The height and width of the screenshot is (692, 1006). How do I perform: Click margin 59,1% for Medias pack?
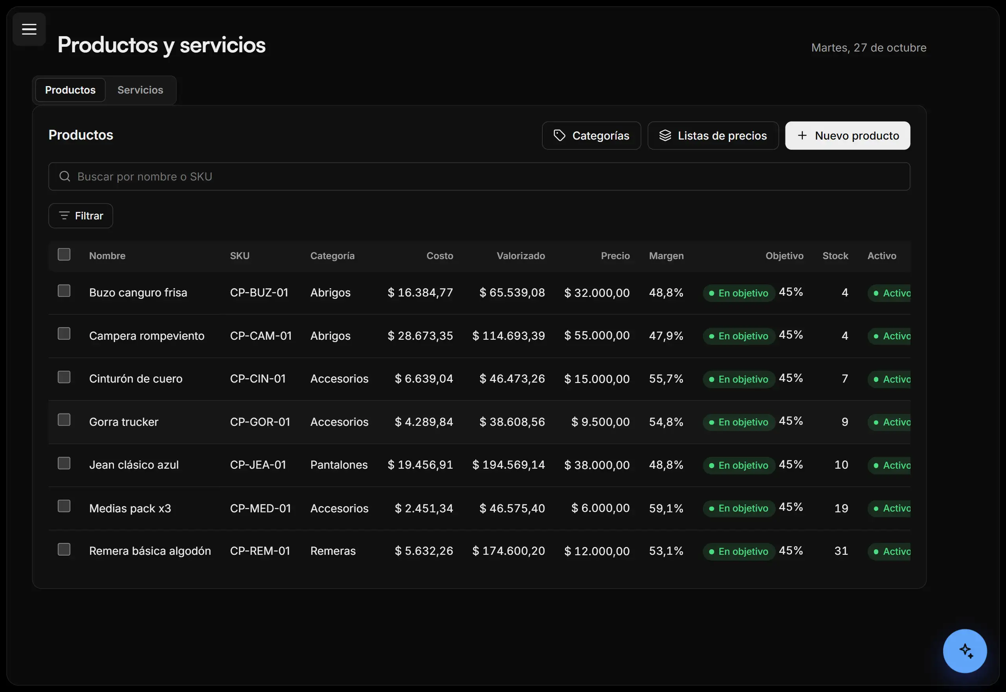(x=666, y=508)
